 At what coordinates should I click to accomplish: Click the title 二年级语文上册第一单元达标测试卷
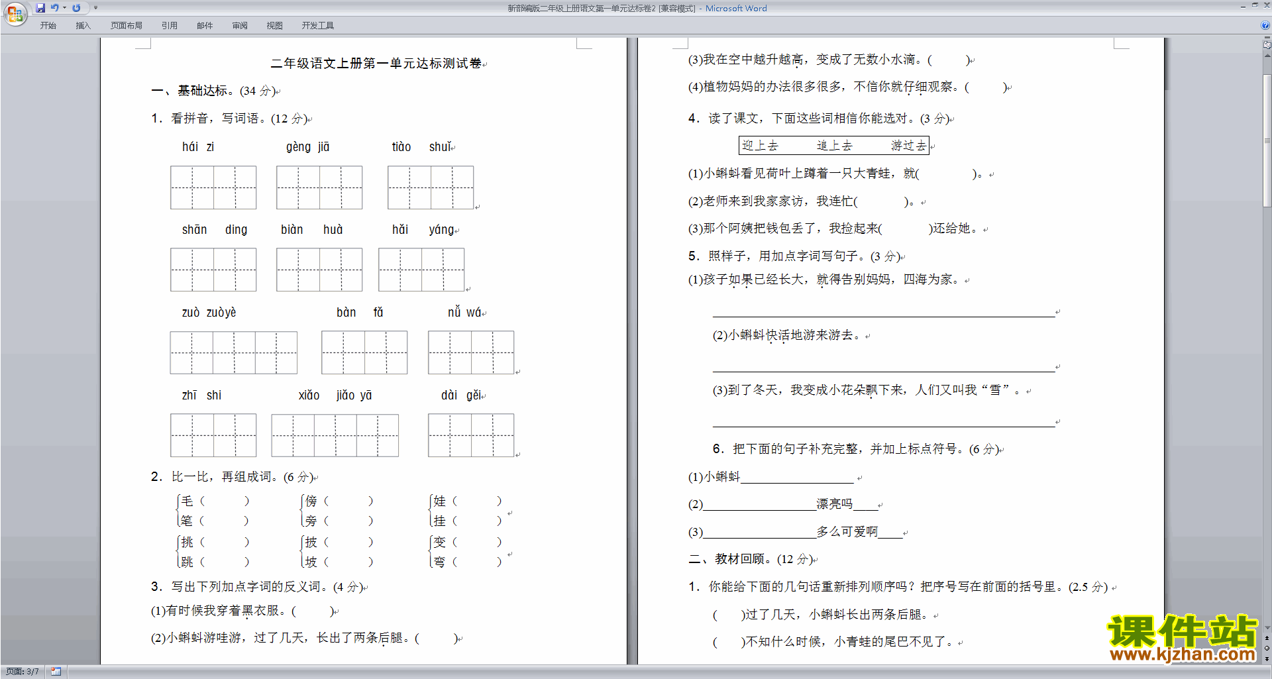(376, 64)
